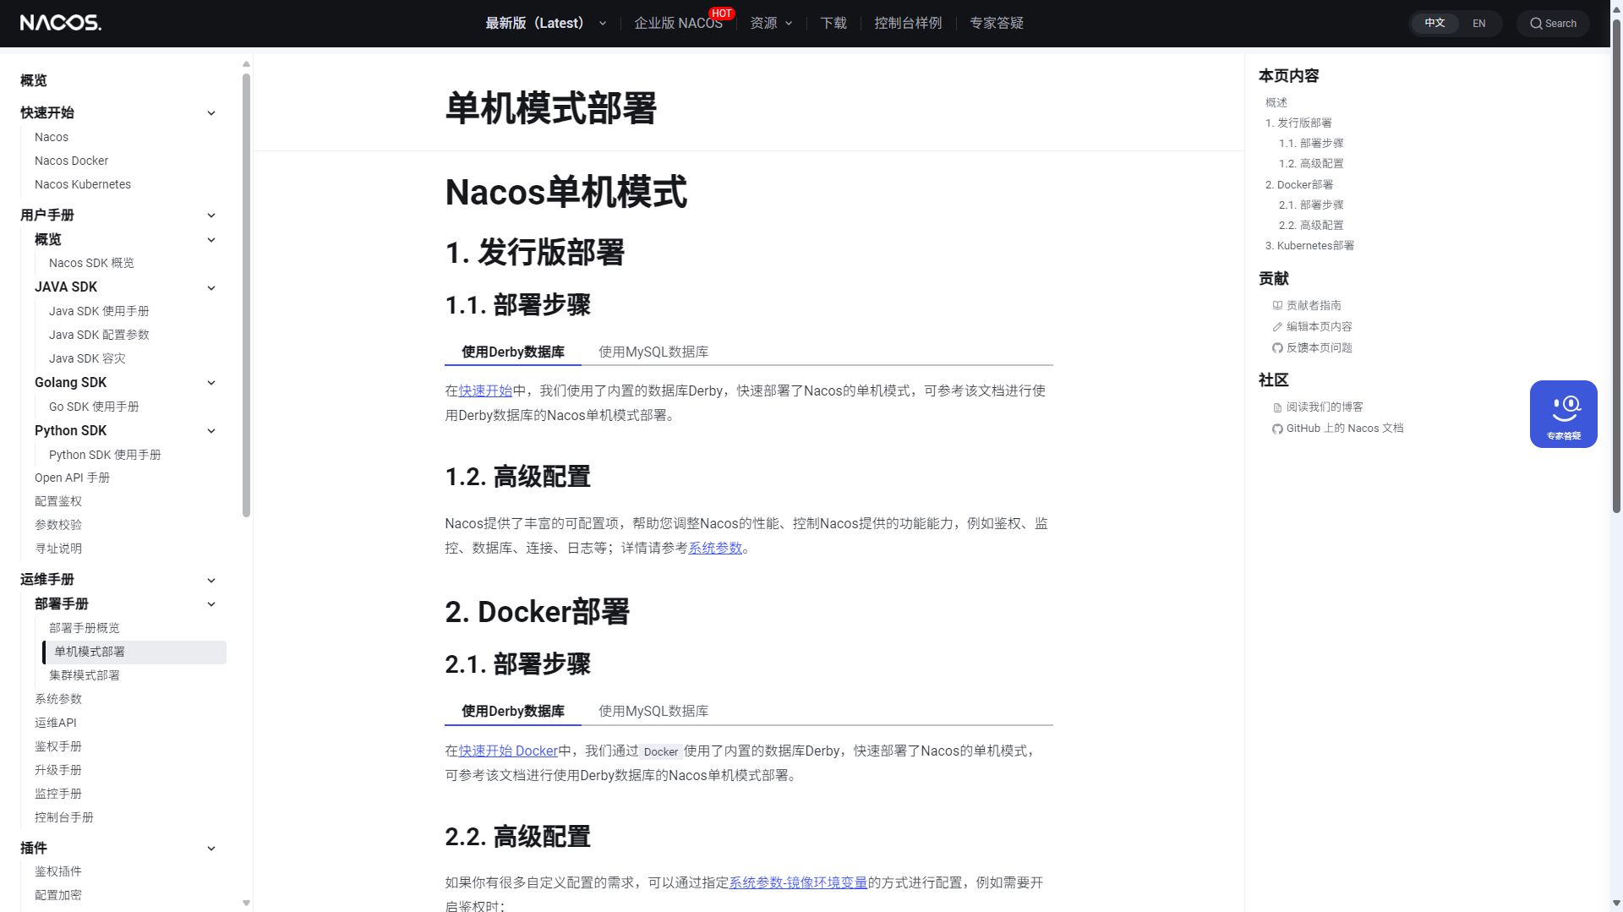1623x912 pixels.
Task: Click GitHub icon beside GitHub 上的 Nacos 文档
Action: [1277, 429]
